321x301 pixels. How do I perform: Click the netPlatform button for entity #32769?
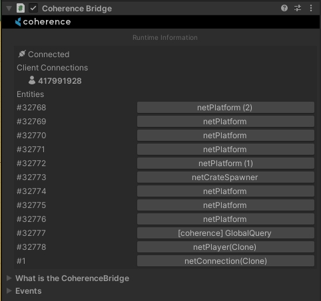[226, 122]
